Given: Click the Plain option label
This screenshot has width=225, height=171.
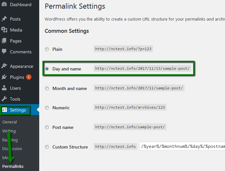Looking at the screenshot, I should (x=57, y=49).
